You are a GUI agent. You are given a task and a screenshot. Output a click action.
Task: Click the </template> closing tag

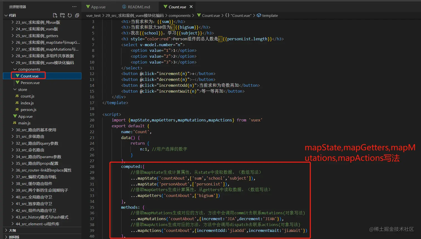coord(115,103)
